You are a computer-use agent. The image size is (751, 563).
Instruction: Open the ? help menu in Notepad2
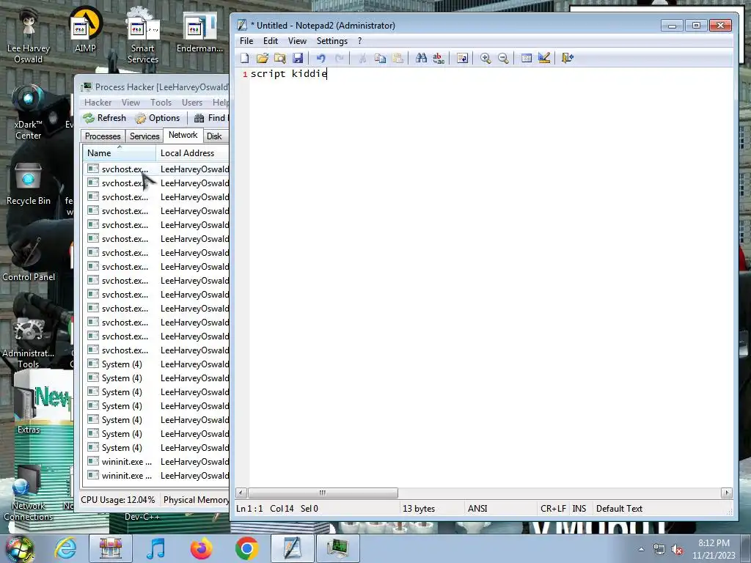pyautogui.click(x=359, y=41)
